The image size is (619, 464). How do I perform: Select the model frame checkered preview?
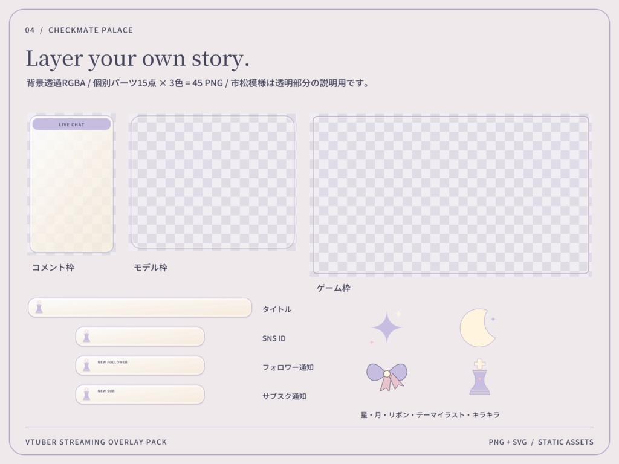tap(212, 182)
